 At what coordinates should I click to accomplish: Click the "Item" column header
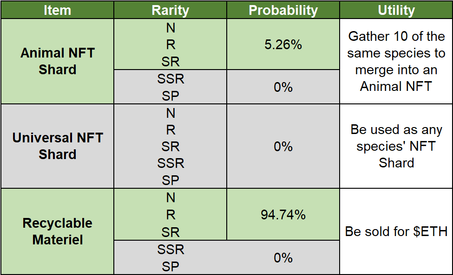click(x=57, y=10)
